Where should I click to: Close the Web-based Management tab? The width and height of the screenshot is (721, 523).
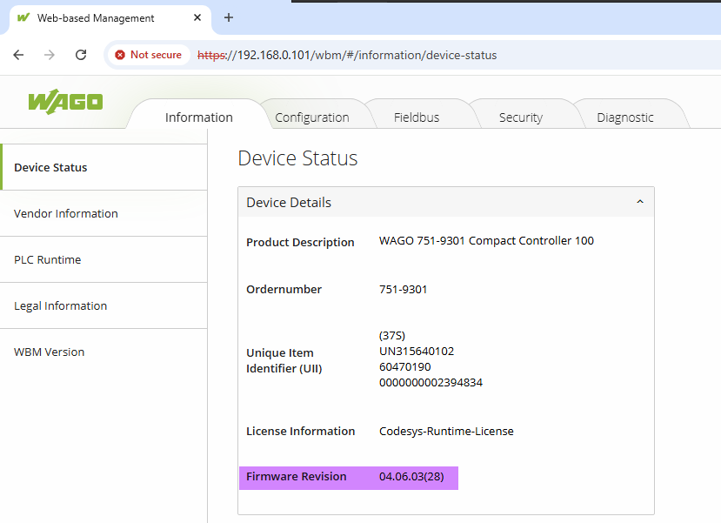pyautogui.click(x=197, y=17)
